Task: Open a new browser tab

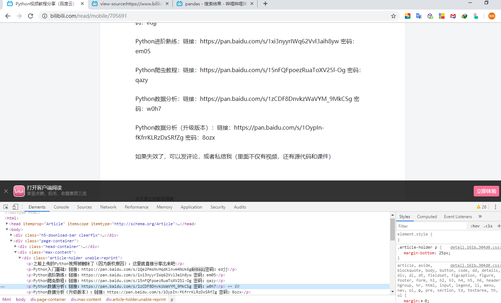Action: pos(265,4)
